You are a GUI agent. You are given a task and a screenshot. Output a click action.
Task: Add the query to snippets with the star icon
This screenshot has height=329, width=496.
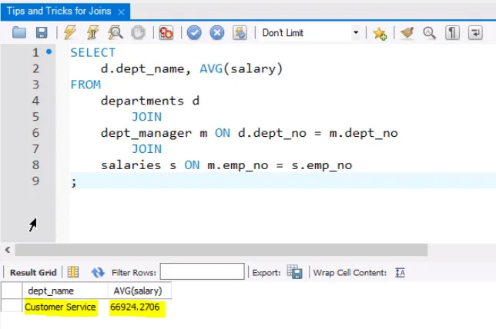tap(380, 33)
